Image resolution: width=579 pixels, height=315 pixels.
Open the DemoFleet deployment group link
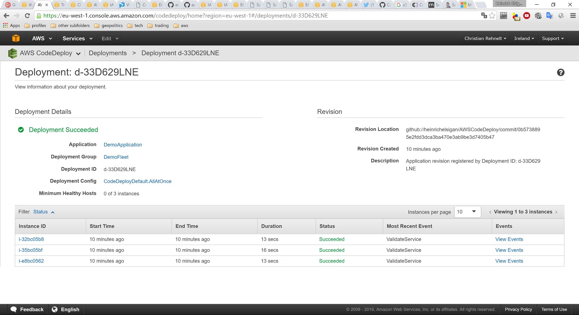click(116, 157)
